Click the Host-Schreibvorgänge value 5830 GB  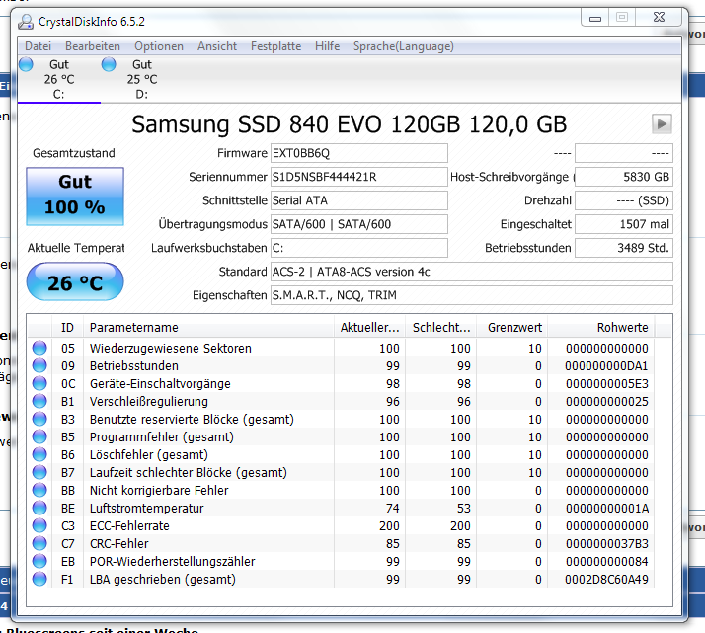624,177
